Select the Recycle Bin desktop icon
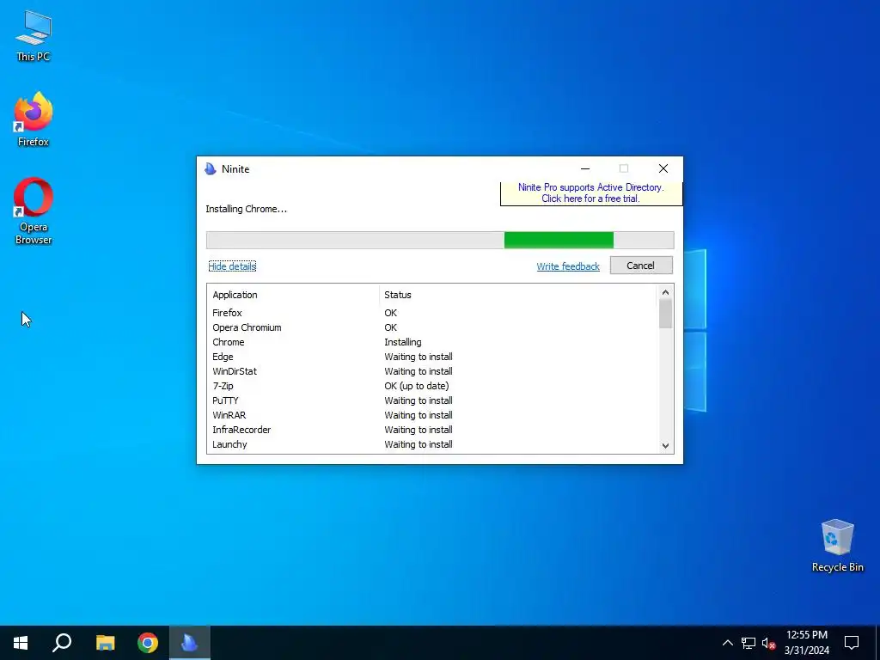 [837, 546]
